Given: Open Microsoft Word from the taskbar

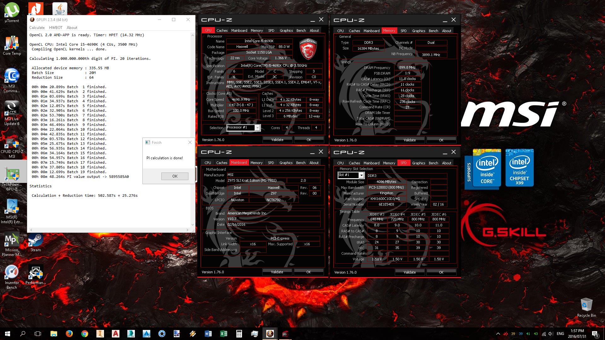Looking at the screenshot, I should point(208,334).
